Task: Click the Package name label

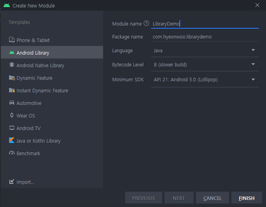Action: tap(127, 37)
